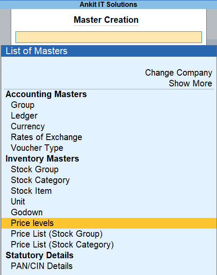Select Group under Accounting Masters
The width and height of the screenshot is (217, 275).
23,105
